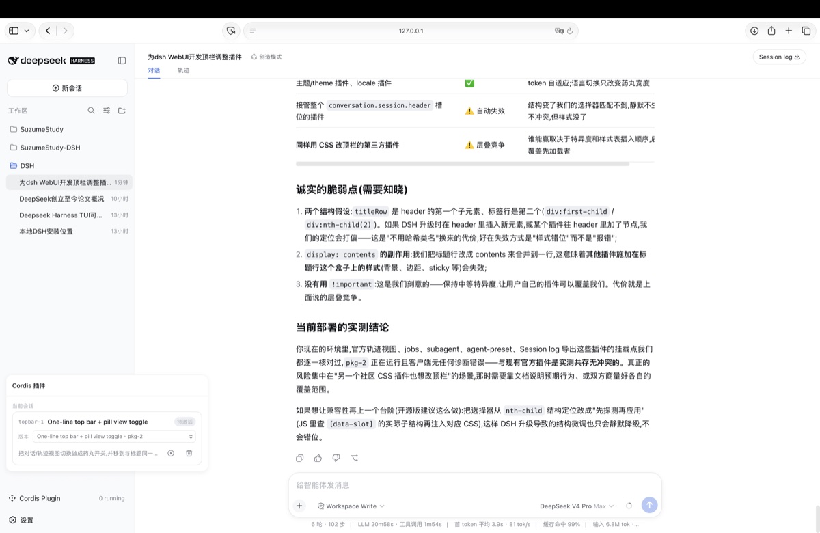
Task: Open 设置 settings
Action: (20, 520)
